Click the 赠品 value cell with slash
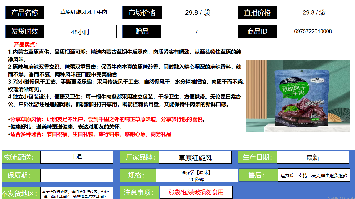 (196, 32)
